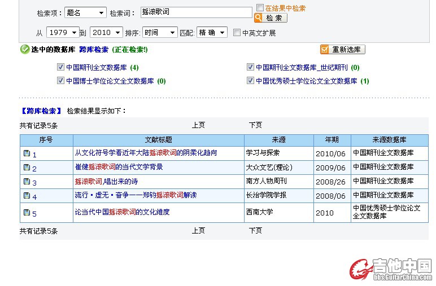Toggle the 在结果中检索 checkbox
Viewport: 436px width, 286px height.
pos(260,7)
